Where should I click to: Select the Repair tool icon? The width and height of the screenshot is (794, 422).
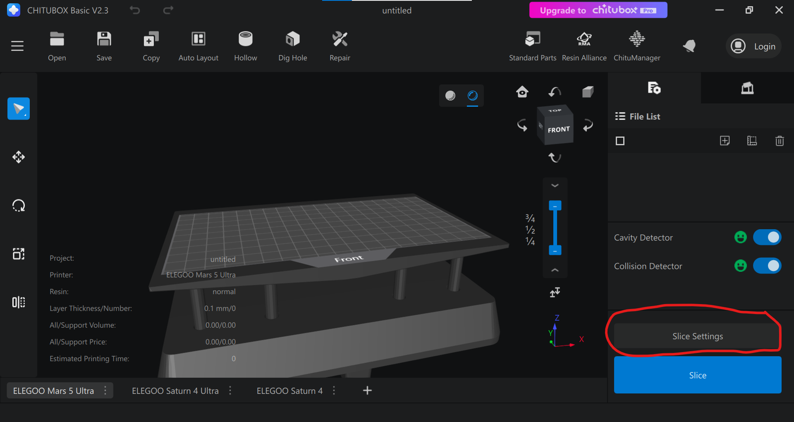click(x=340, y=40)
